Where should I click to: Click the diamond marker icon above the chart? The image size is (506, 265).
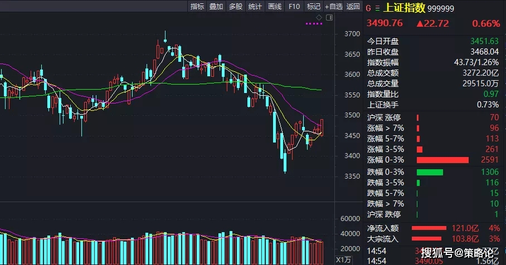pos(319,17)
